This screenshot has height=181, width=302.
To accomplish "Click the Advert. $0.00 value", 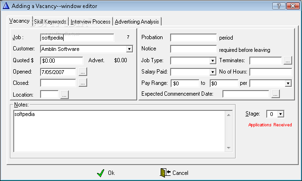I will tap(121, 60).
